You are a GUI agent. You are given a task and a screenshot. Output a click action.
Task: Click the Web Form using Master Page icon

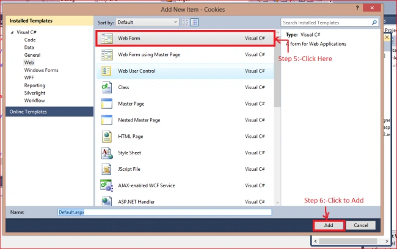click(107, 55)
